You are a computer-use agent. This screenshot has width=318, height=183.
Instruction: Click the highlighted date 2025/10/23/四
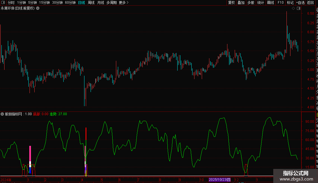(220, 180)
